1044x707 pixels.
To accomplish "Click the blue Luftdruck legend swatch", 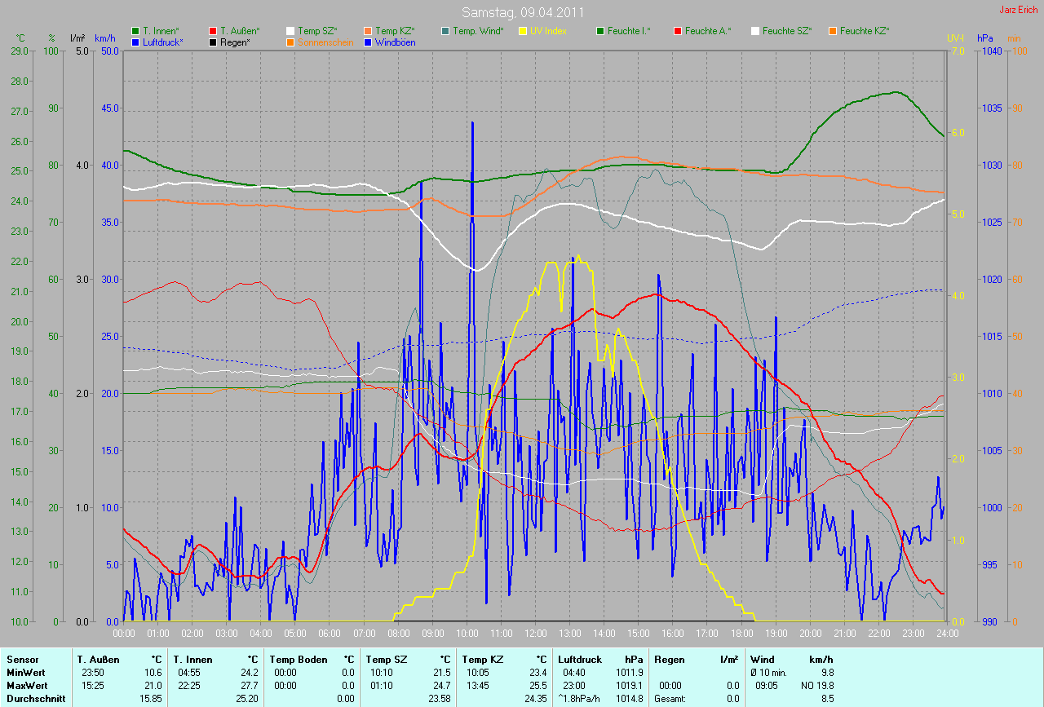I will coord(135,42).
